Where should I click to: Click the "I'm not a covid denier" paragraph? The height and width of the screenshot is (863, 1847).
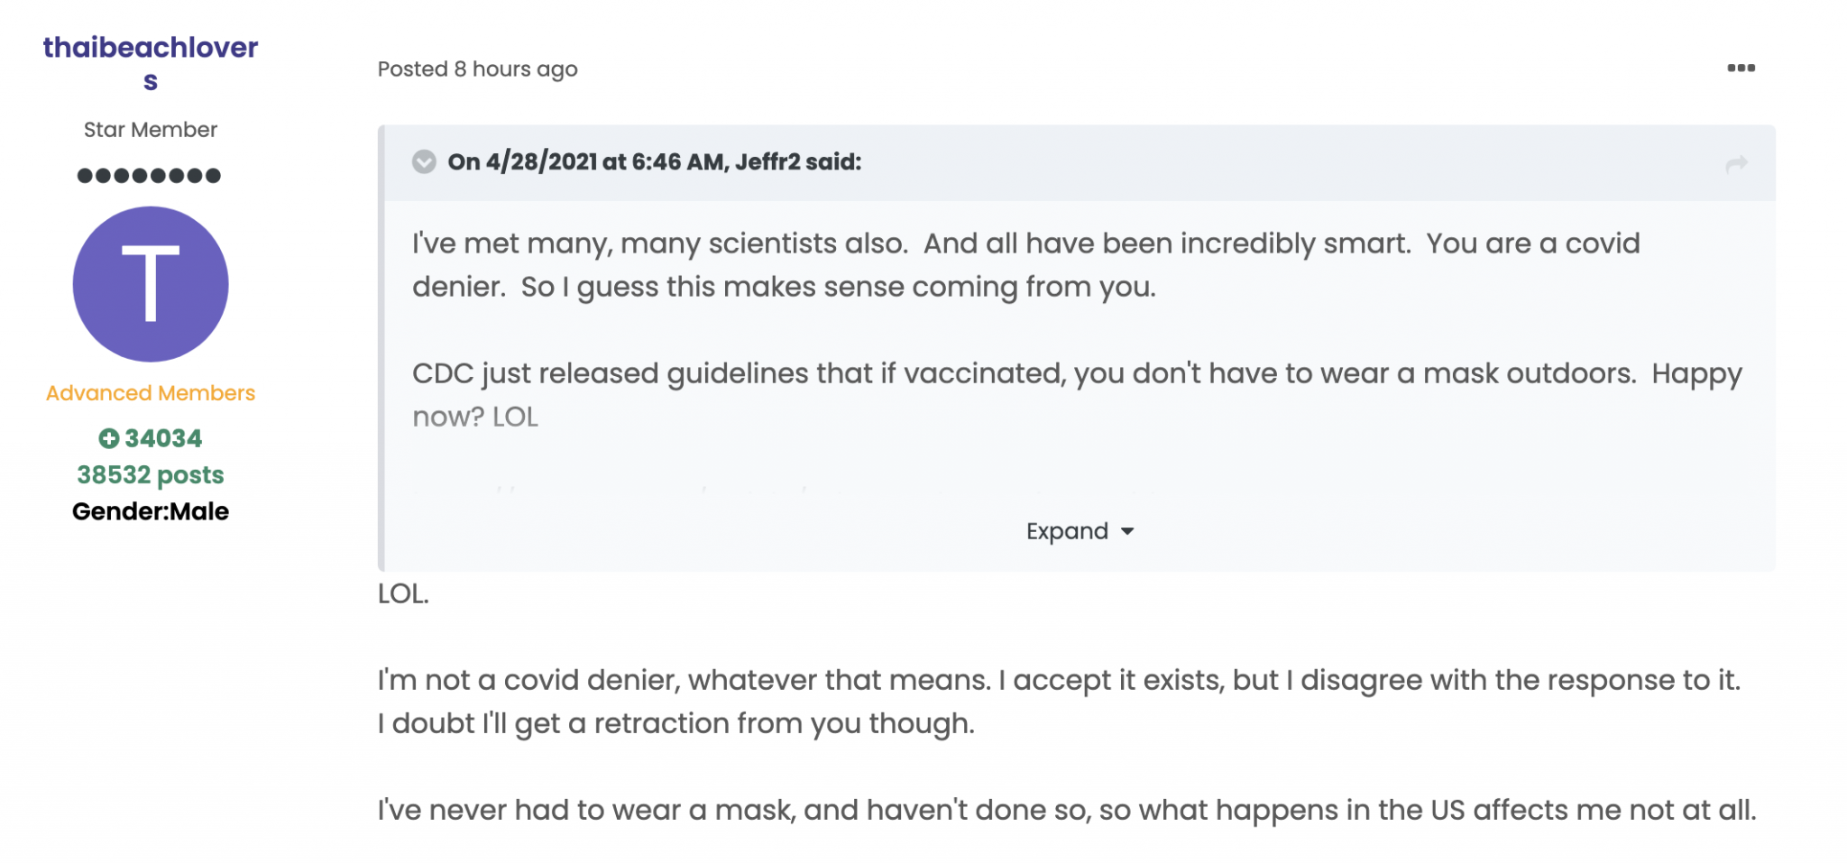coord(1059,702)
